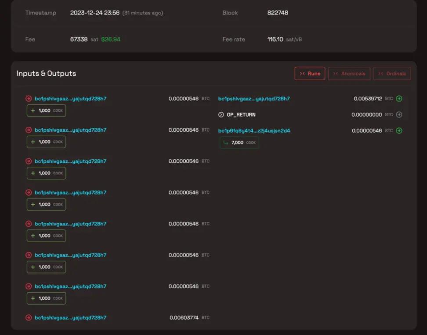Toggle the Rune filter button
Image resolution: width=427 pixels, height=335 pixels.
[310, 74]
